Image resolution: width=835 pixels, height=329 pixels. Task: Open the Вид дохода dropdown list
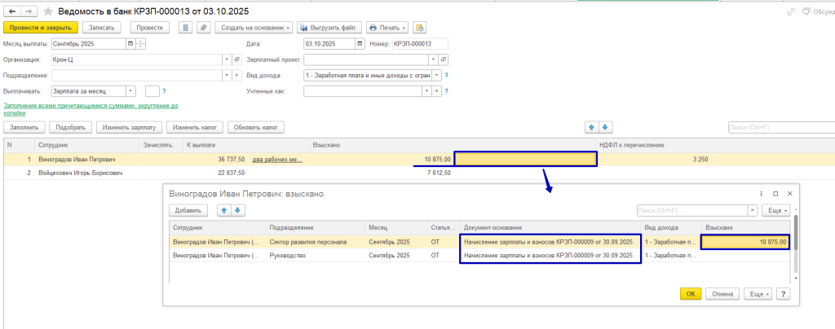pos(437,75)
